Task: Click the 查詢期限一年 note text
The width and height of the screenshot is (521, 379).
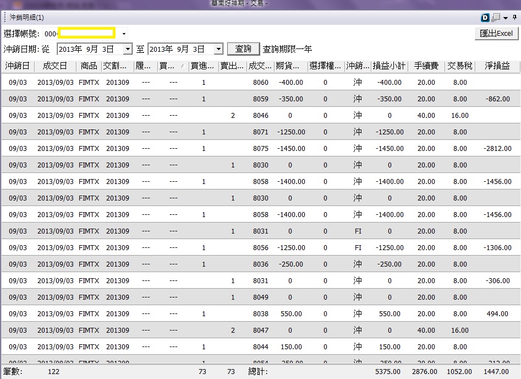Action: point(287,49)
